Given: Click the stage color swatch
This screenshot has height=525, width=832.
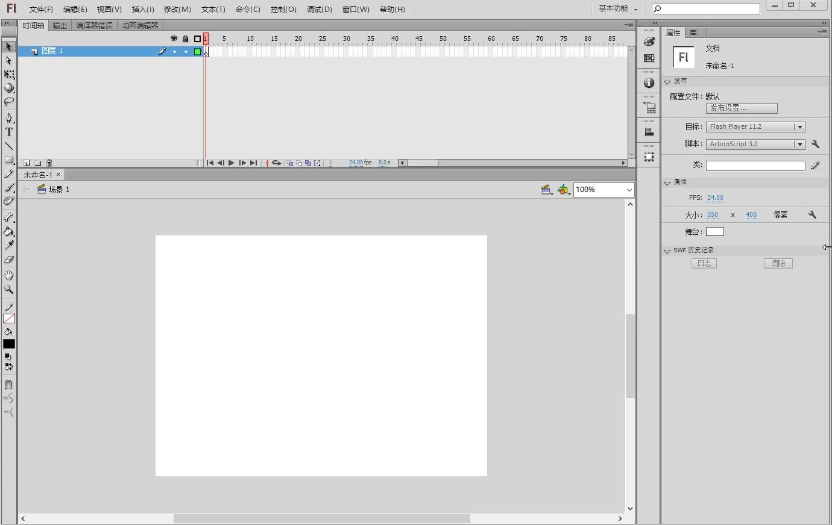Looking at the screenshot, I should tap(715, 231).
